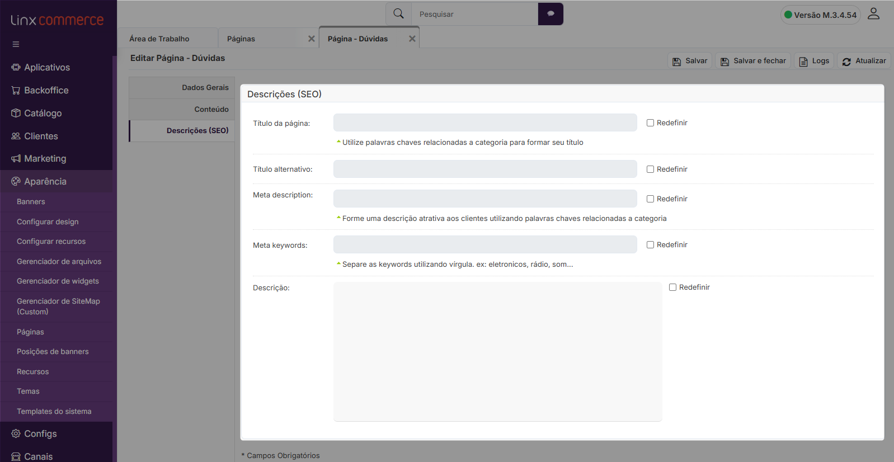Click the dark chat bubble icon beside search
This screenshot has height=462, width=894.
pos(550,14)
